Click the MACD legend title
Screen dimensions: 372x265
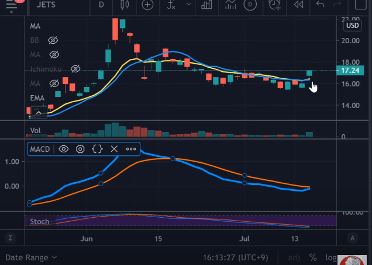40,149
